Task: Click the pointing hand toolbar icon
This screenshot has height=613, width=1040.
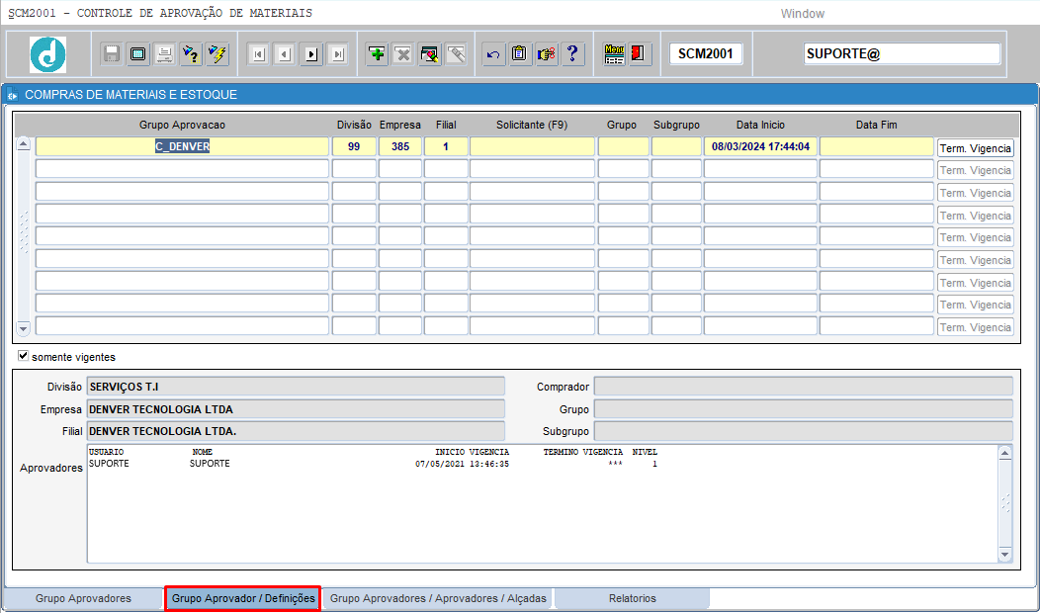Action: (547, 53)
